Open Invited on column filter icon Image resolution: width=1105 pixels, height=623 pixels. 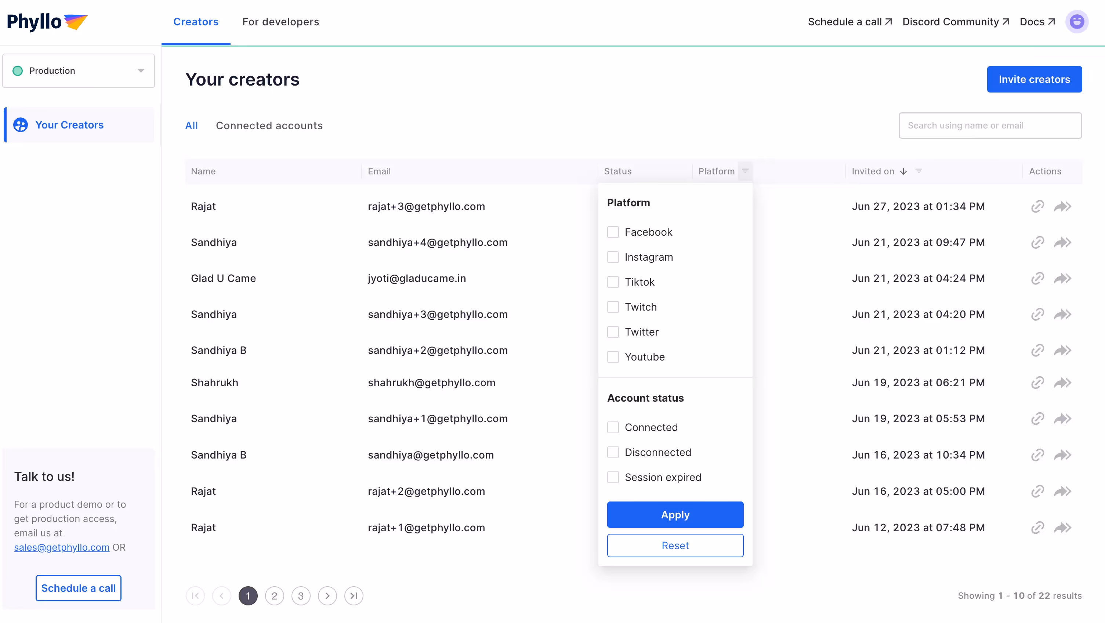(x=919, y=171)
